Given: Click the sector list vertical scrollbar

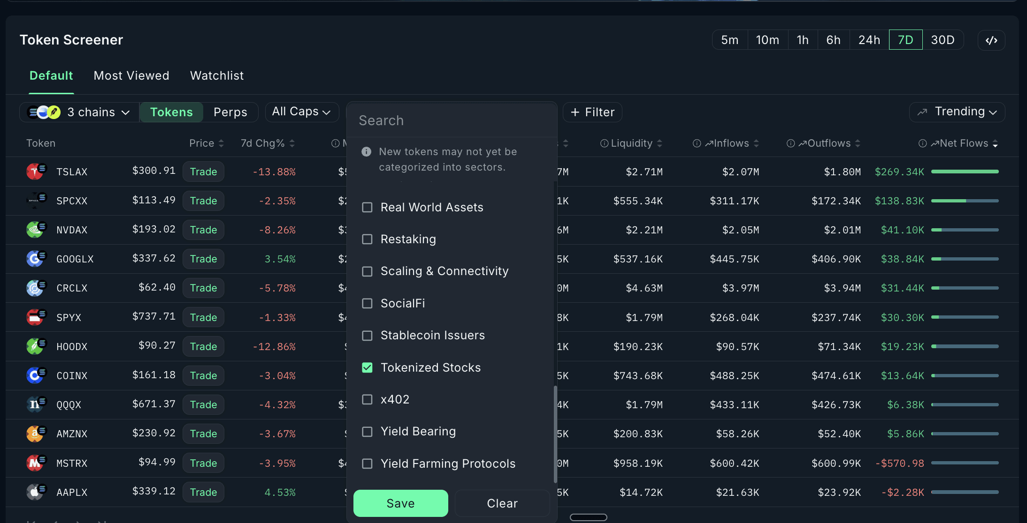Looking at the screenshot, I should 555,434.
